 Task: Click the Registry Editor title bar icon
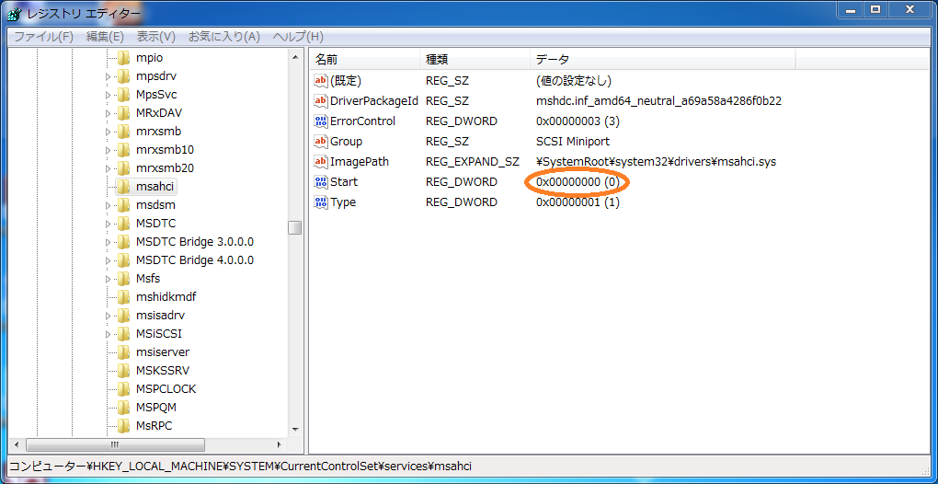(17, 13)
